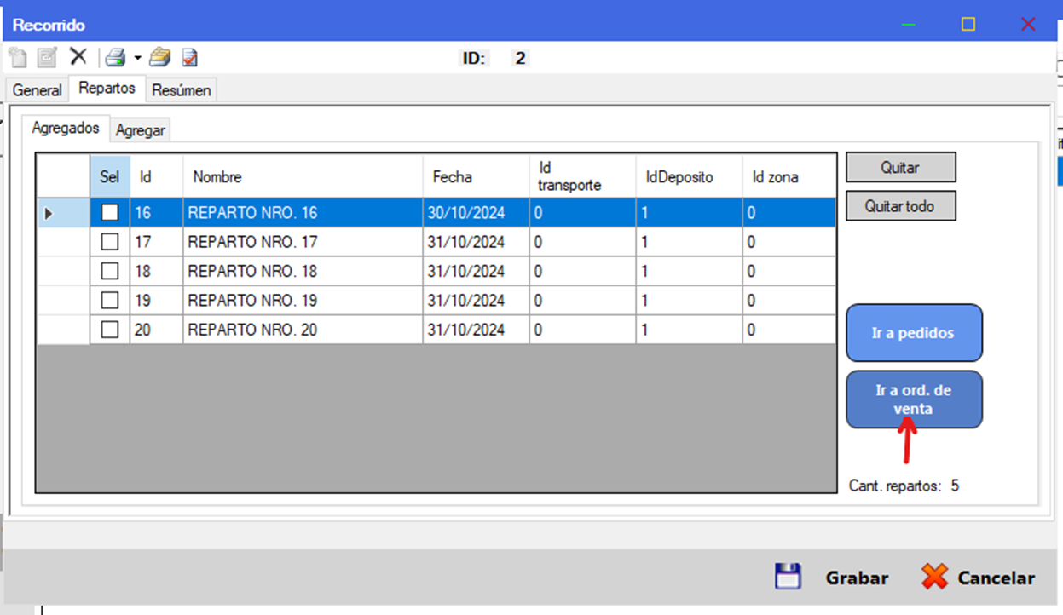Image resolution: width=1063 pixels, height=615 pixels.
Task: Click the Ir a pedidos button
Action: click(913, 333)
